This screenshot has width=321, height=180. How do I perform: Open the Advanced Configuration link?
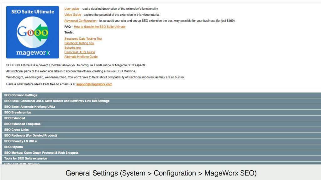click(x=80, y=21)
